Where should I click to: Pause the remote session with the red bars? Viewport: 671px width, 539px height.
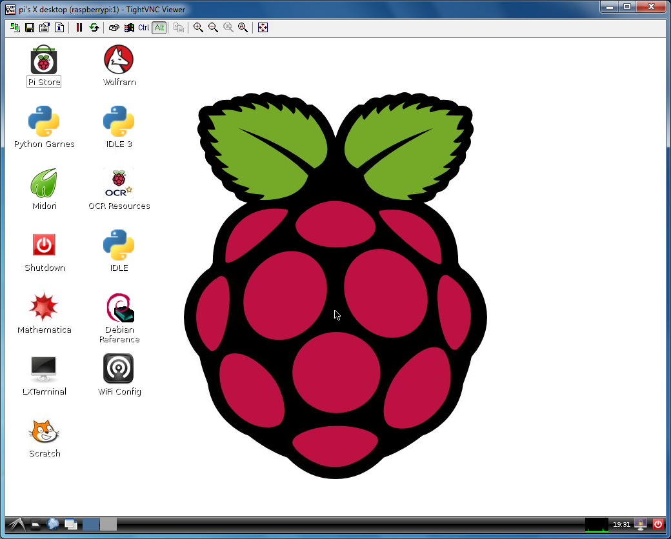[x=79, y=28]
